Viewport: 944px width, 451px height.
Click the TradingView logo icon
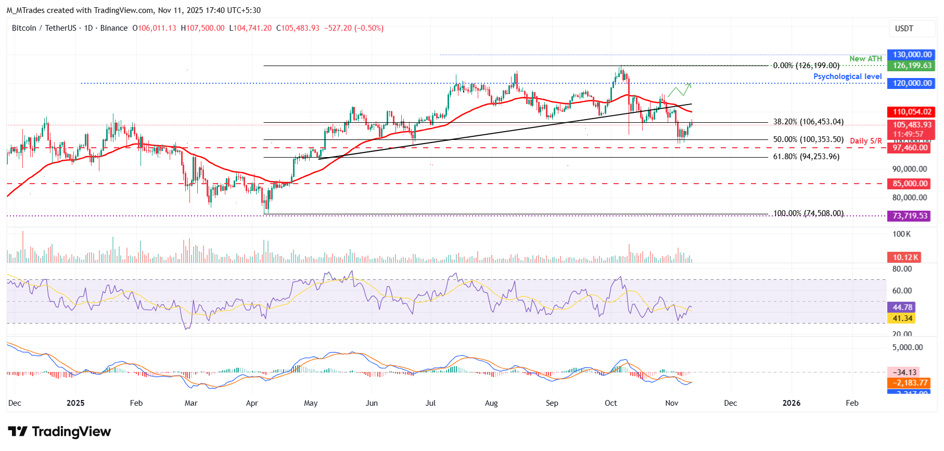[x=18, y=432]
